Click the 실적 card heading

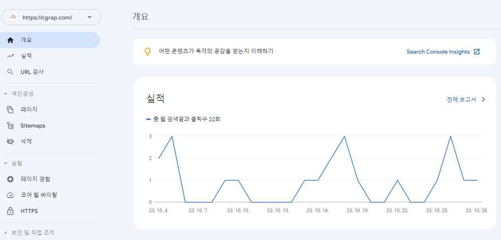[x=156, y=98]
